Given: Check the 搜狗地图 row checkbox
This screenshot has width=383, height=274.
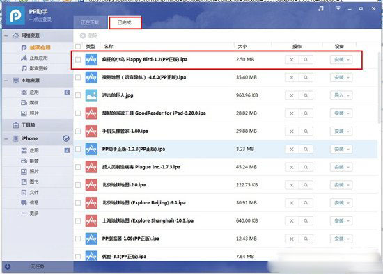Looking at the screenshot, I should 78,78.
